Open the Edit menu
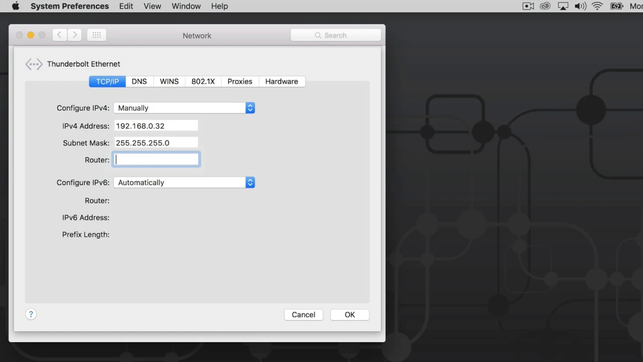 coord(126,6)
